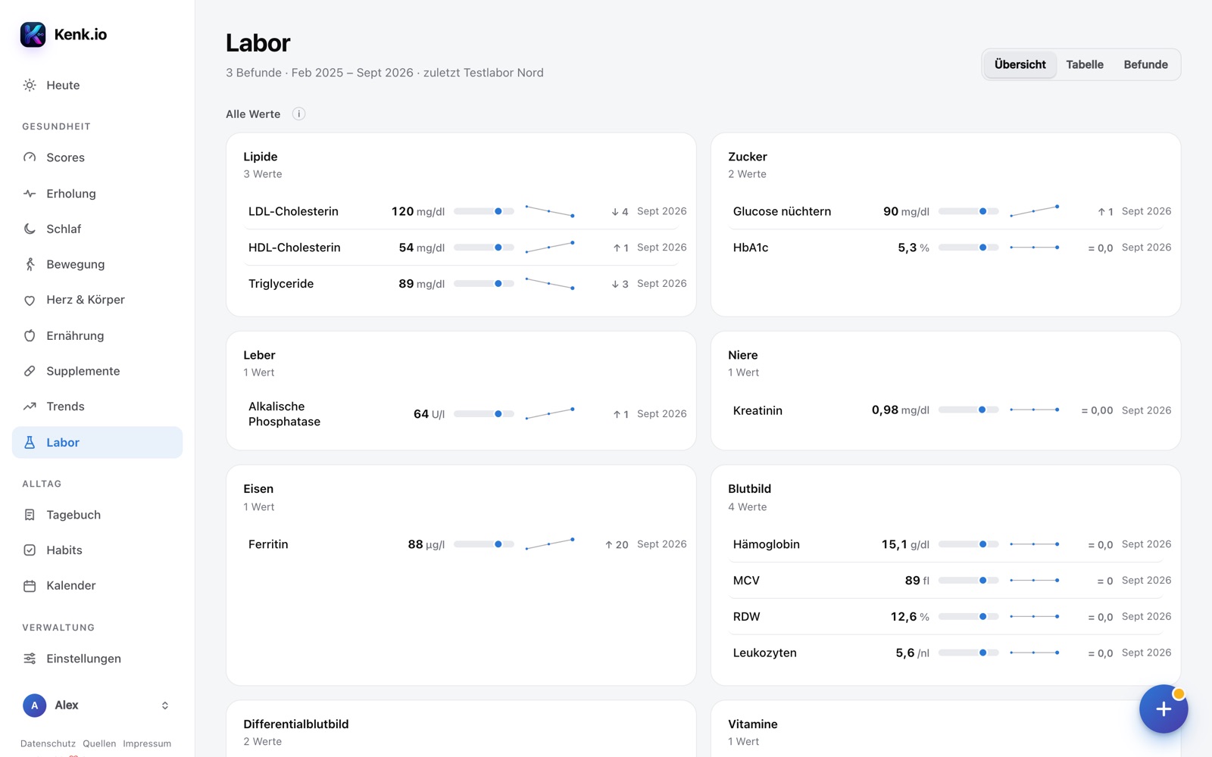Click the Herz & Körper heart icon
Viewport: 1212px width, 757px height.
click(x=30, y=300)
